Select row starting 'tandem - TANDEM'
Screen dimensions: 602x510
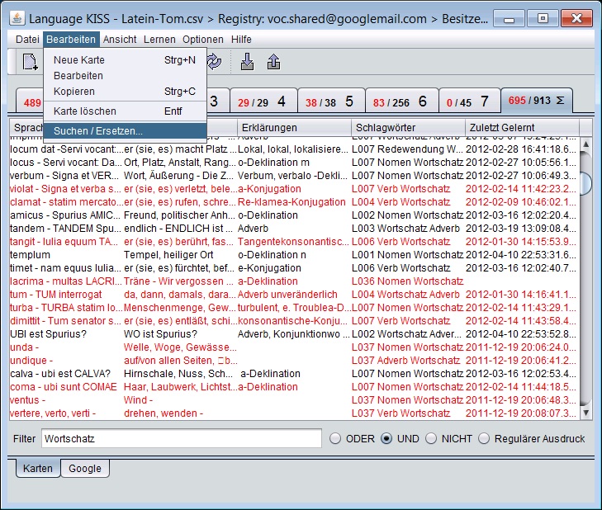click(294, 229)
